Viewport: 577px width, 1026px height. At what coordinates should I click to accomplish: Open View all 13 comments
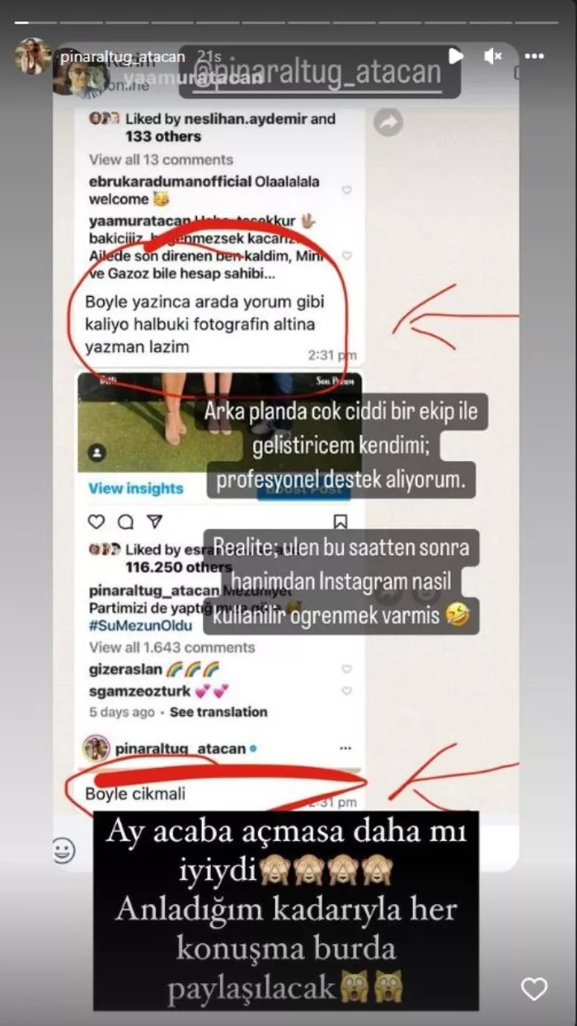pyautogui.click(x=162, y=159)
